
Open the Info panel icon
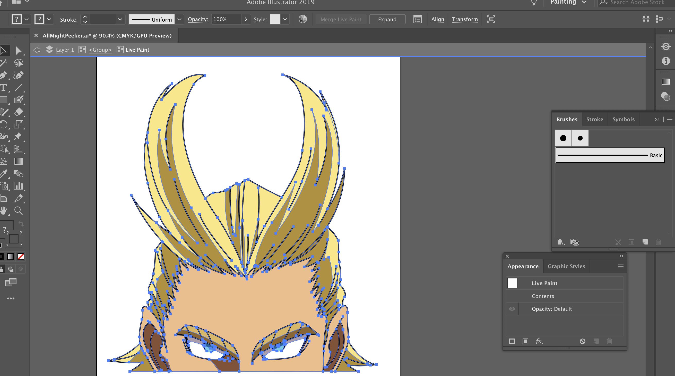pos(665,61)
